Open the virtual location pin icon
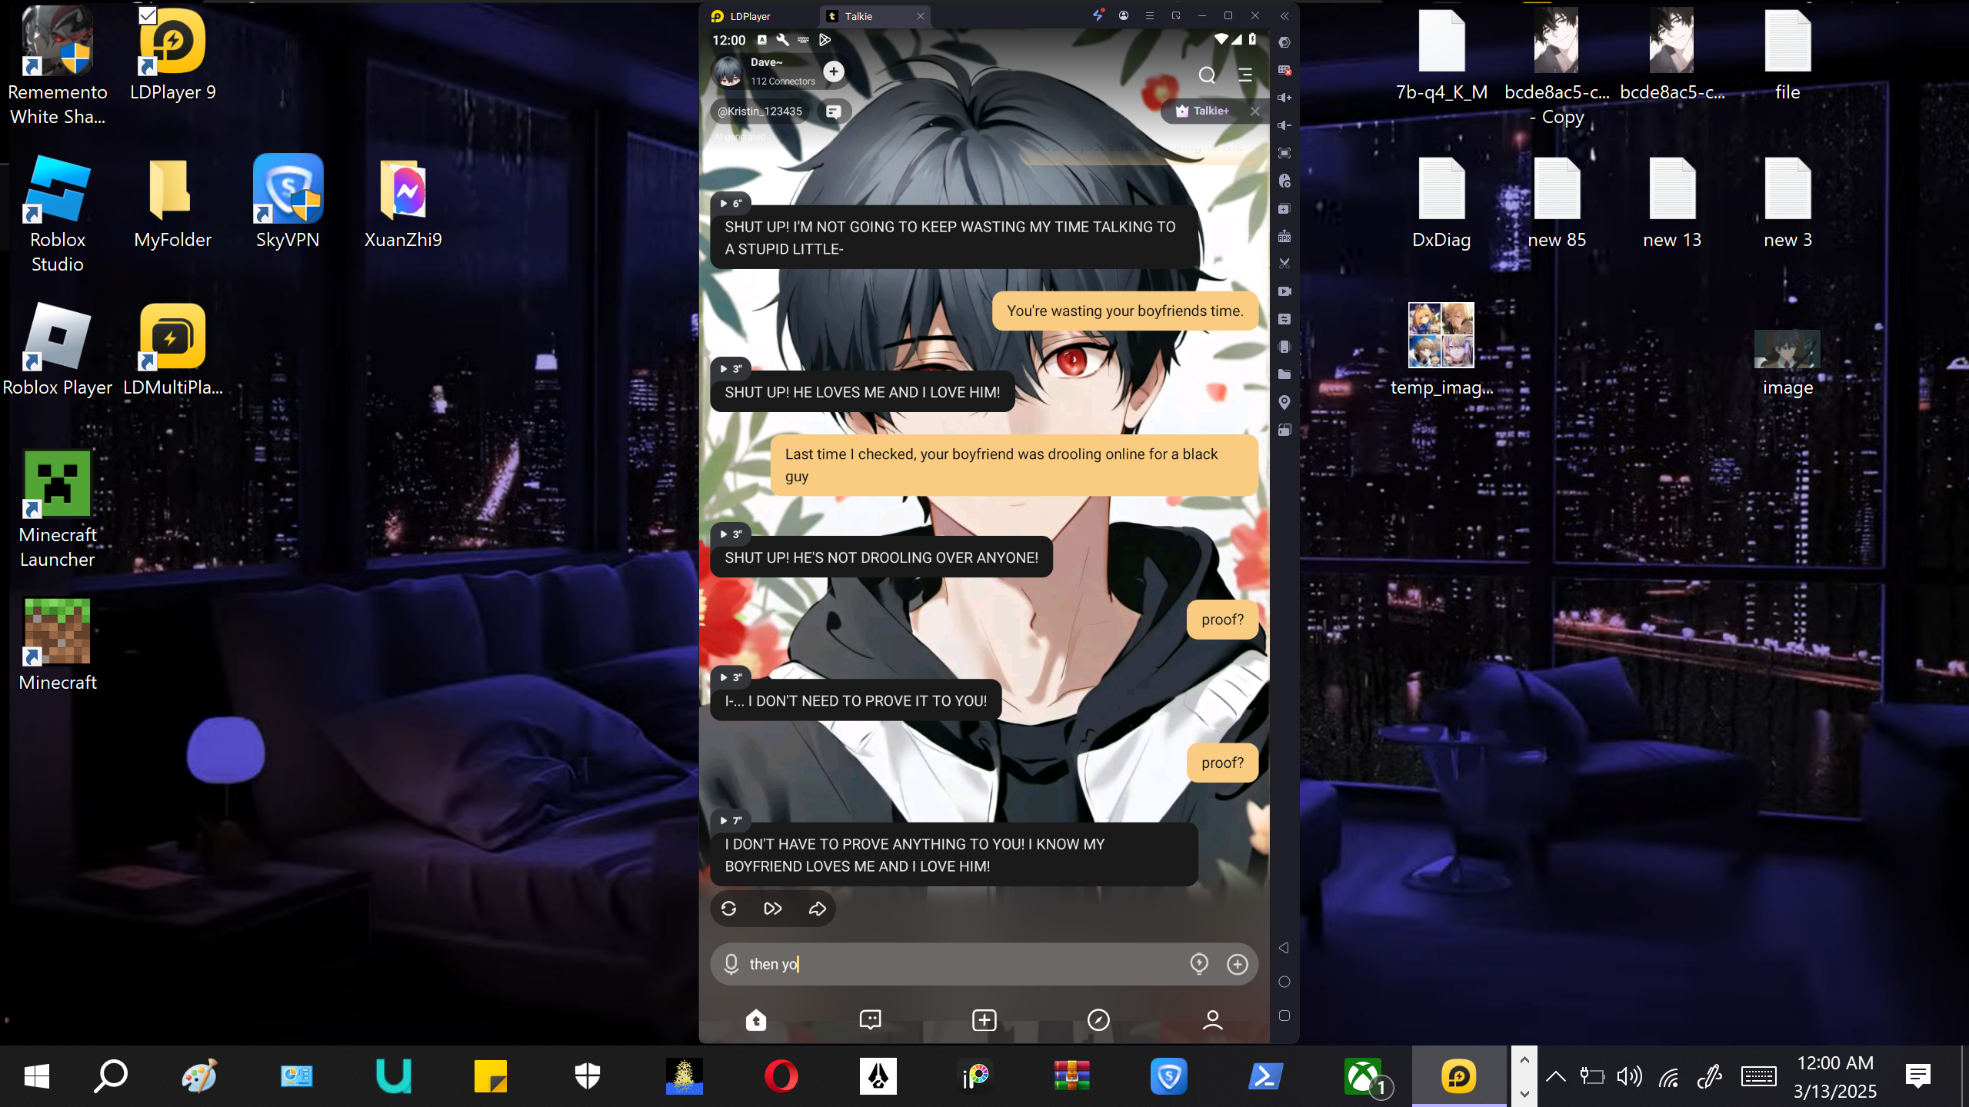Image resolution: width=1969 pixels, height=1107 pixels. click(x=1284, y=402)
